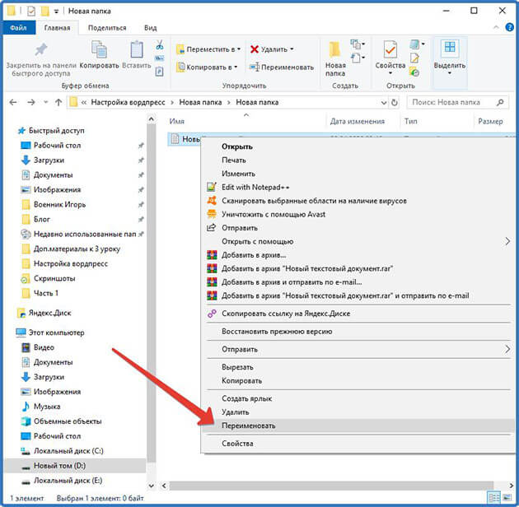The width and height of the screenshot is (519, 507).
Task: Click Скопировать ссылку на Яндекс.Диске
Action: [358, 314]
